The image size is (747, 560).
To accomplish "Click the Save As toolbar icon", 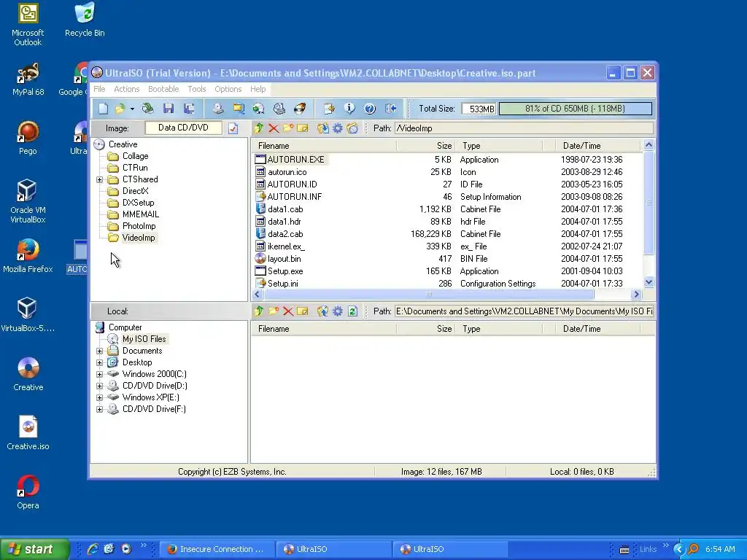I will [x=189, y=109].
